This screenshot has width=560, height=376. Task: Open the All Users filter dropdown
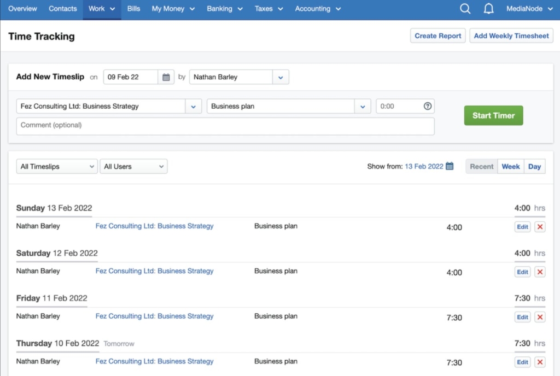pos(133,166)
